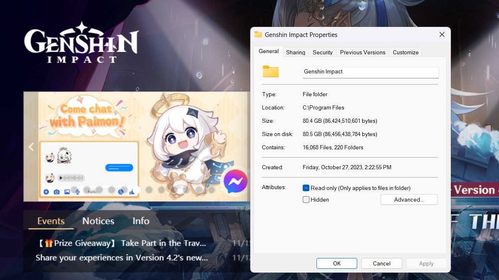Select the microphone icon in the chat bar

78,192
